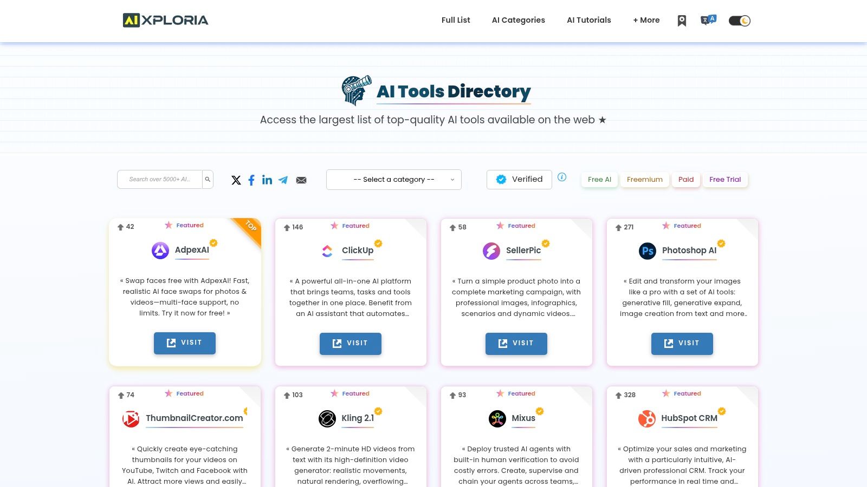Open the Photoshop AI title link
This screenshot has width=867, height=487.
click(689, 251)
